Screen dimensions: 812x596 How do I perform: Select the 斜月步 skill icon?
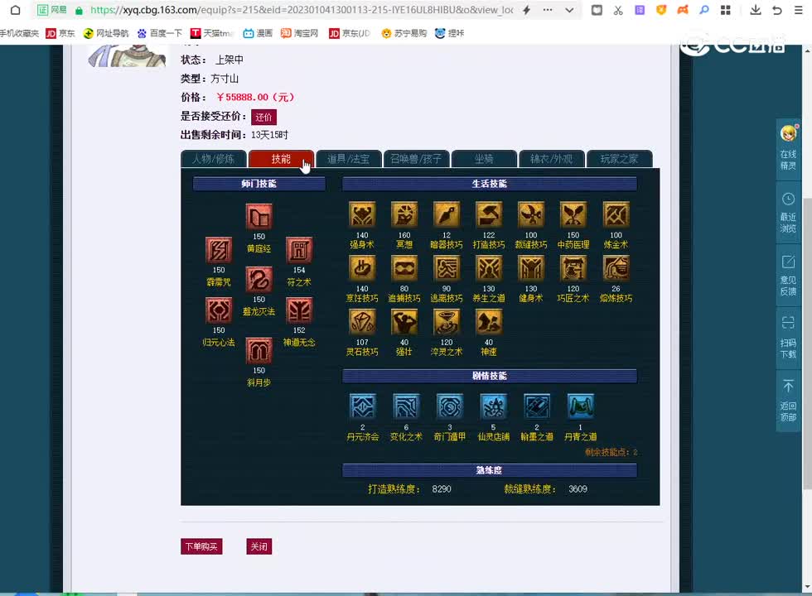click(259, 351)
